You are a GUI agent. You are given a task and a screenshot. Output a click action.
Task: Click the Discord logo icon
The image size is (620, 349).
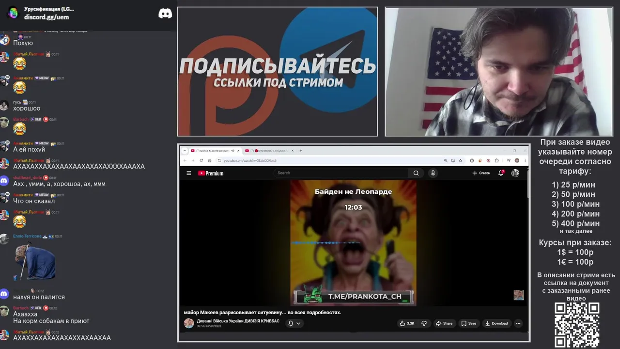tap(165, 14)
